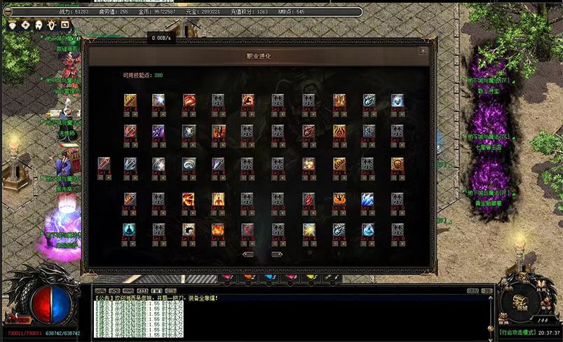Select the blue ice-shard skill in fourth row
Image resolution: width=563 pixels, height=342 pixels.
tap(368, 200)
